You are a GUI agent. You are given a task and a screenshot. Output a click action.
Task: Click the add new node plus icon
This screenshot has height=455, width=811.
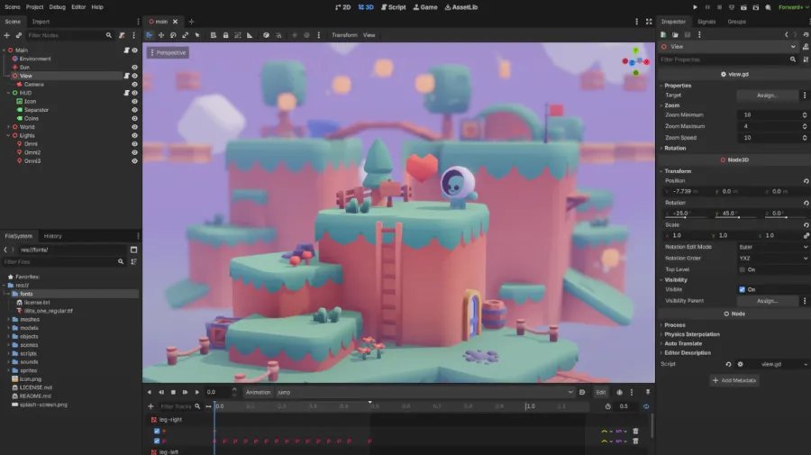click(x=6, y=35)
